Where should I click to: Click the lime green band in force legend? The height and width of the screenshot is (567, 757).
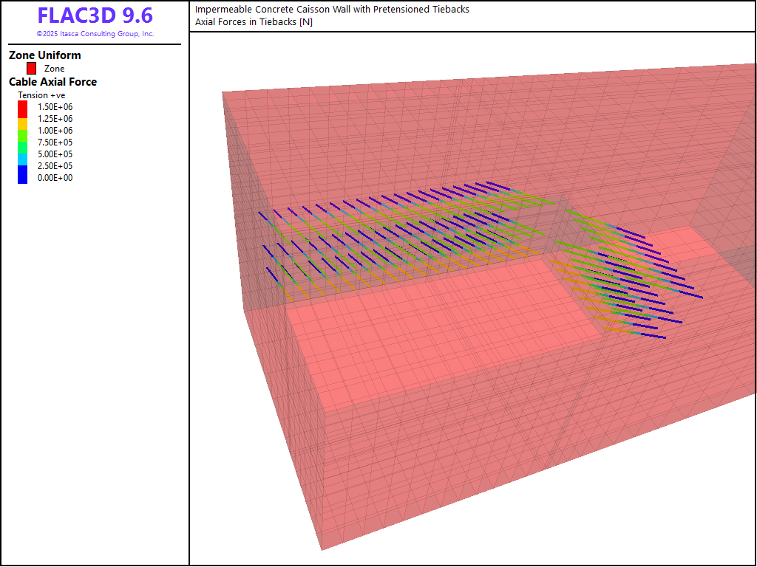pos(23,135)
